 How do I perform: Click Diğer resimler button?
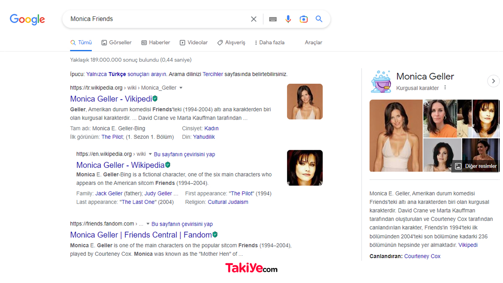click(475, 166)
